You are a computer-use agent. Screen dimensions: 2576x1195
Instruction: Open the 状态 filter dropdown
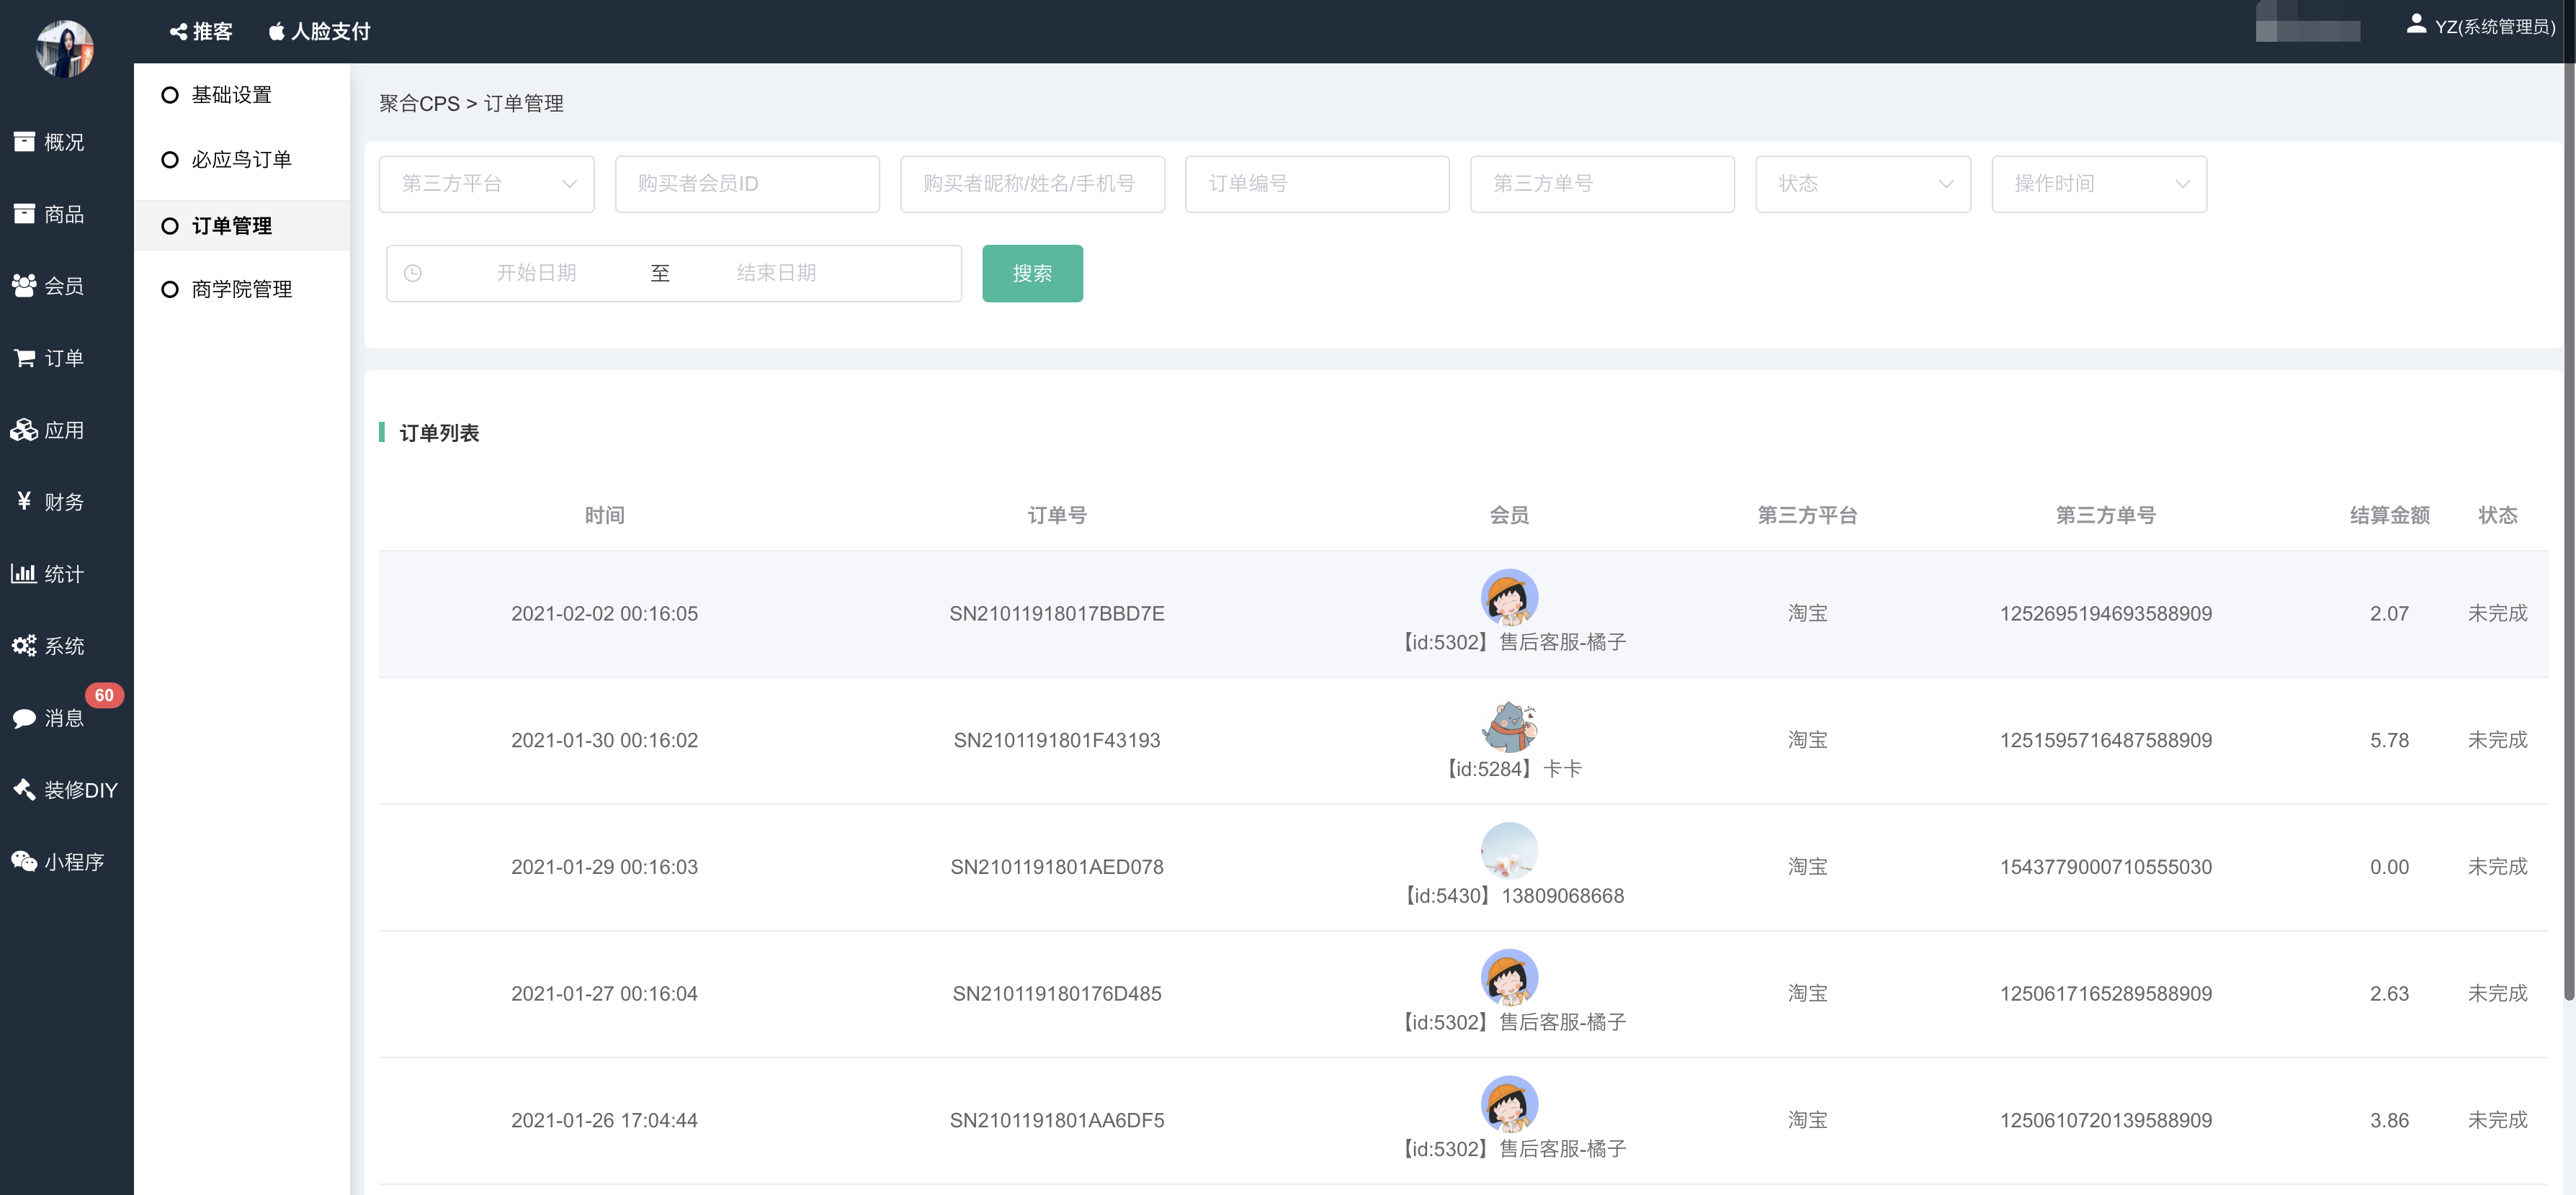(x=1862, y=184)
